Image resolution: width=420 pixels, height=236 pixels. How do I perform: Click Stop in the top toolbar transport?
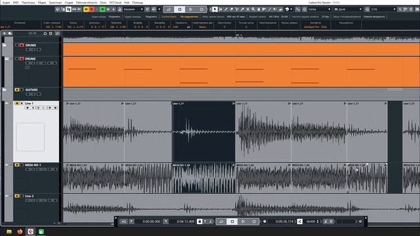[x=180, y=9]
